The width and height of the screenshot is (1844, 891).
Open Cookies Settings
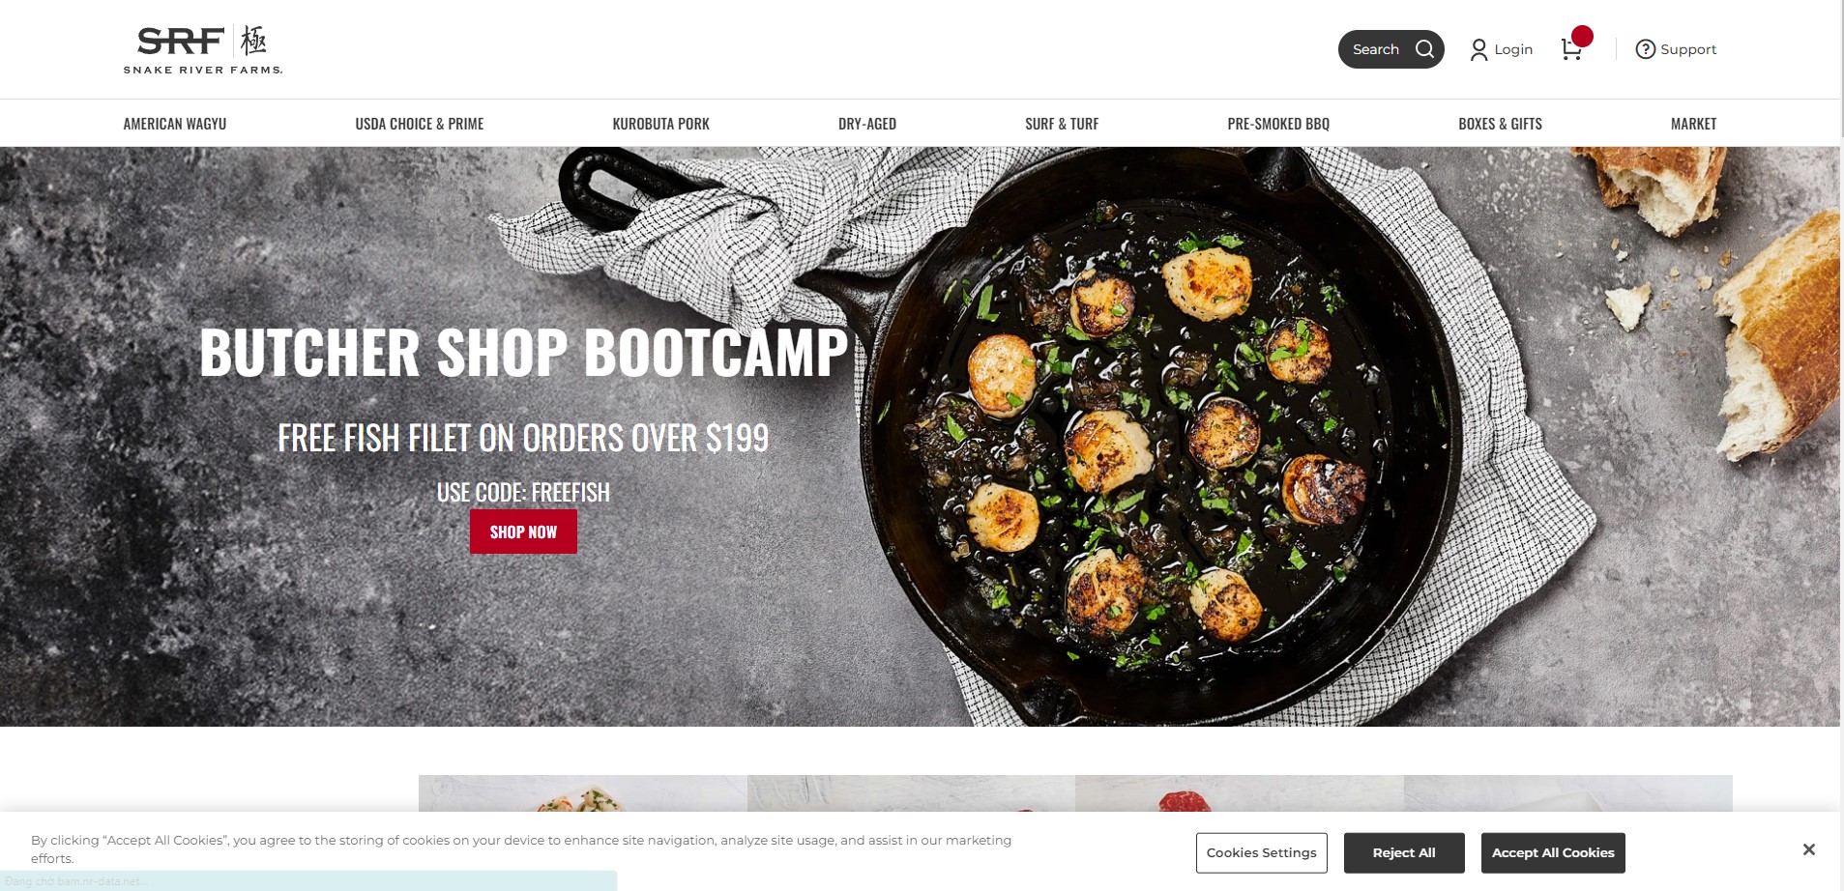[1261, 852]
